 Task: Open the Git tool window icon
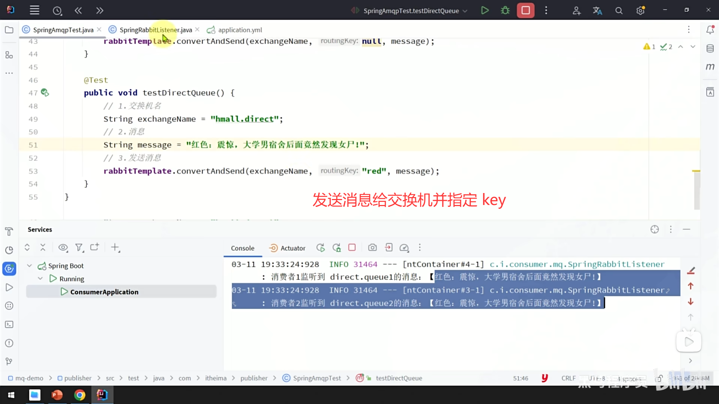click(9, 361)
